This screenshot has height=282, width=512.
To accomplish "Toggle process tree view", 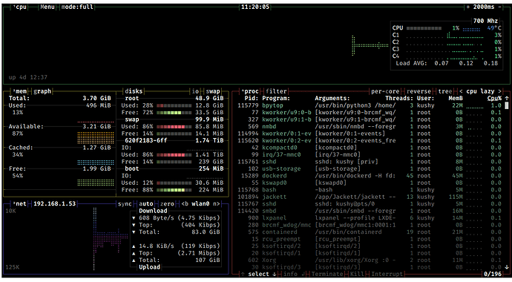I will tap(445, 91).
